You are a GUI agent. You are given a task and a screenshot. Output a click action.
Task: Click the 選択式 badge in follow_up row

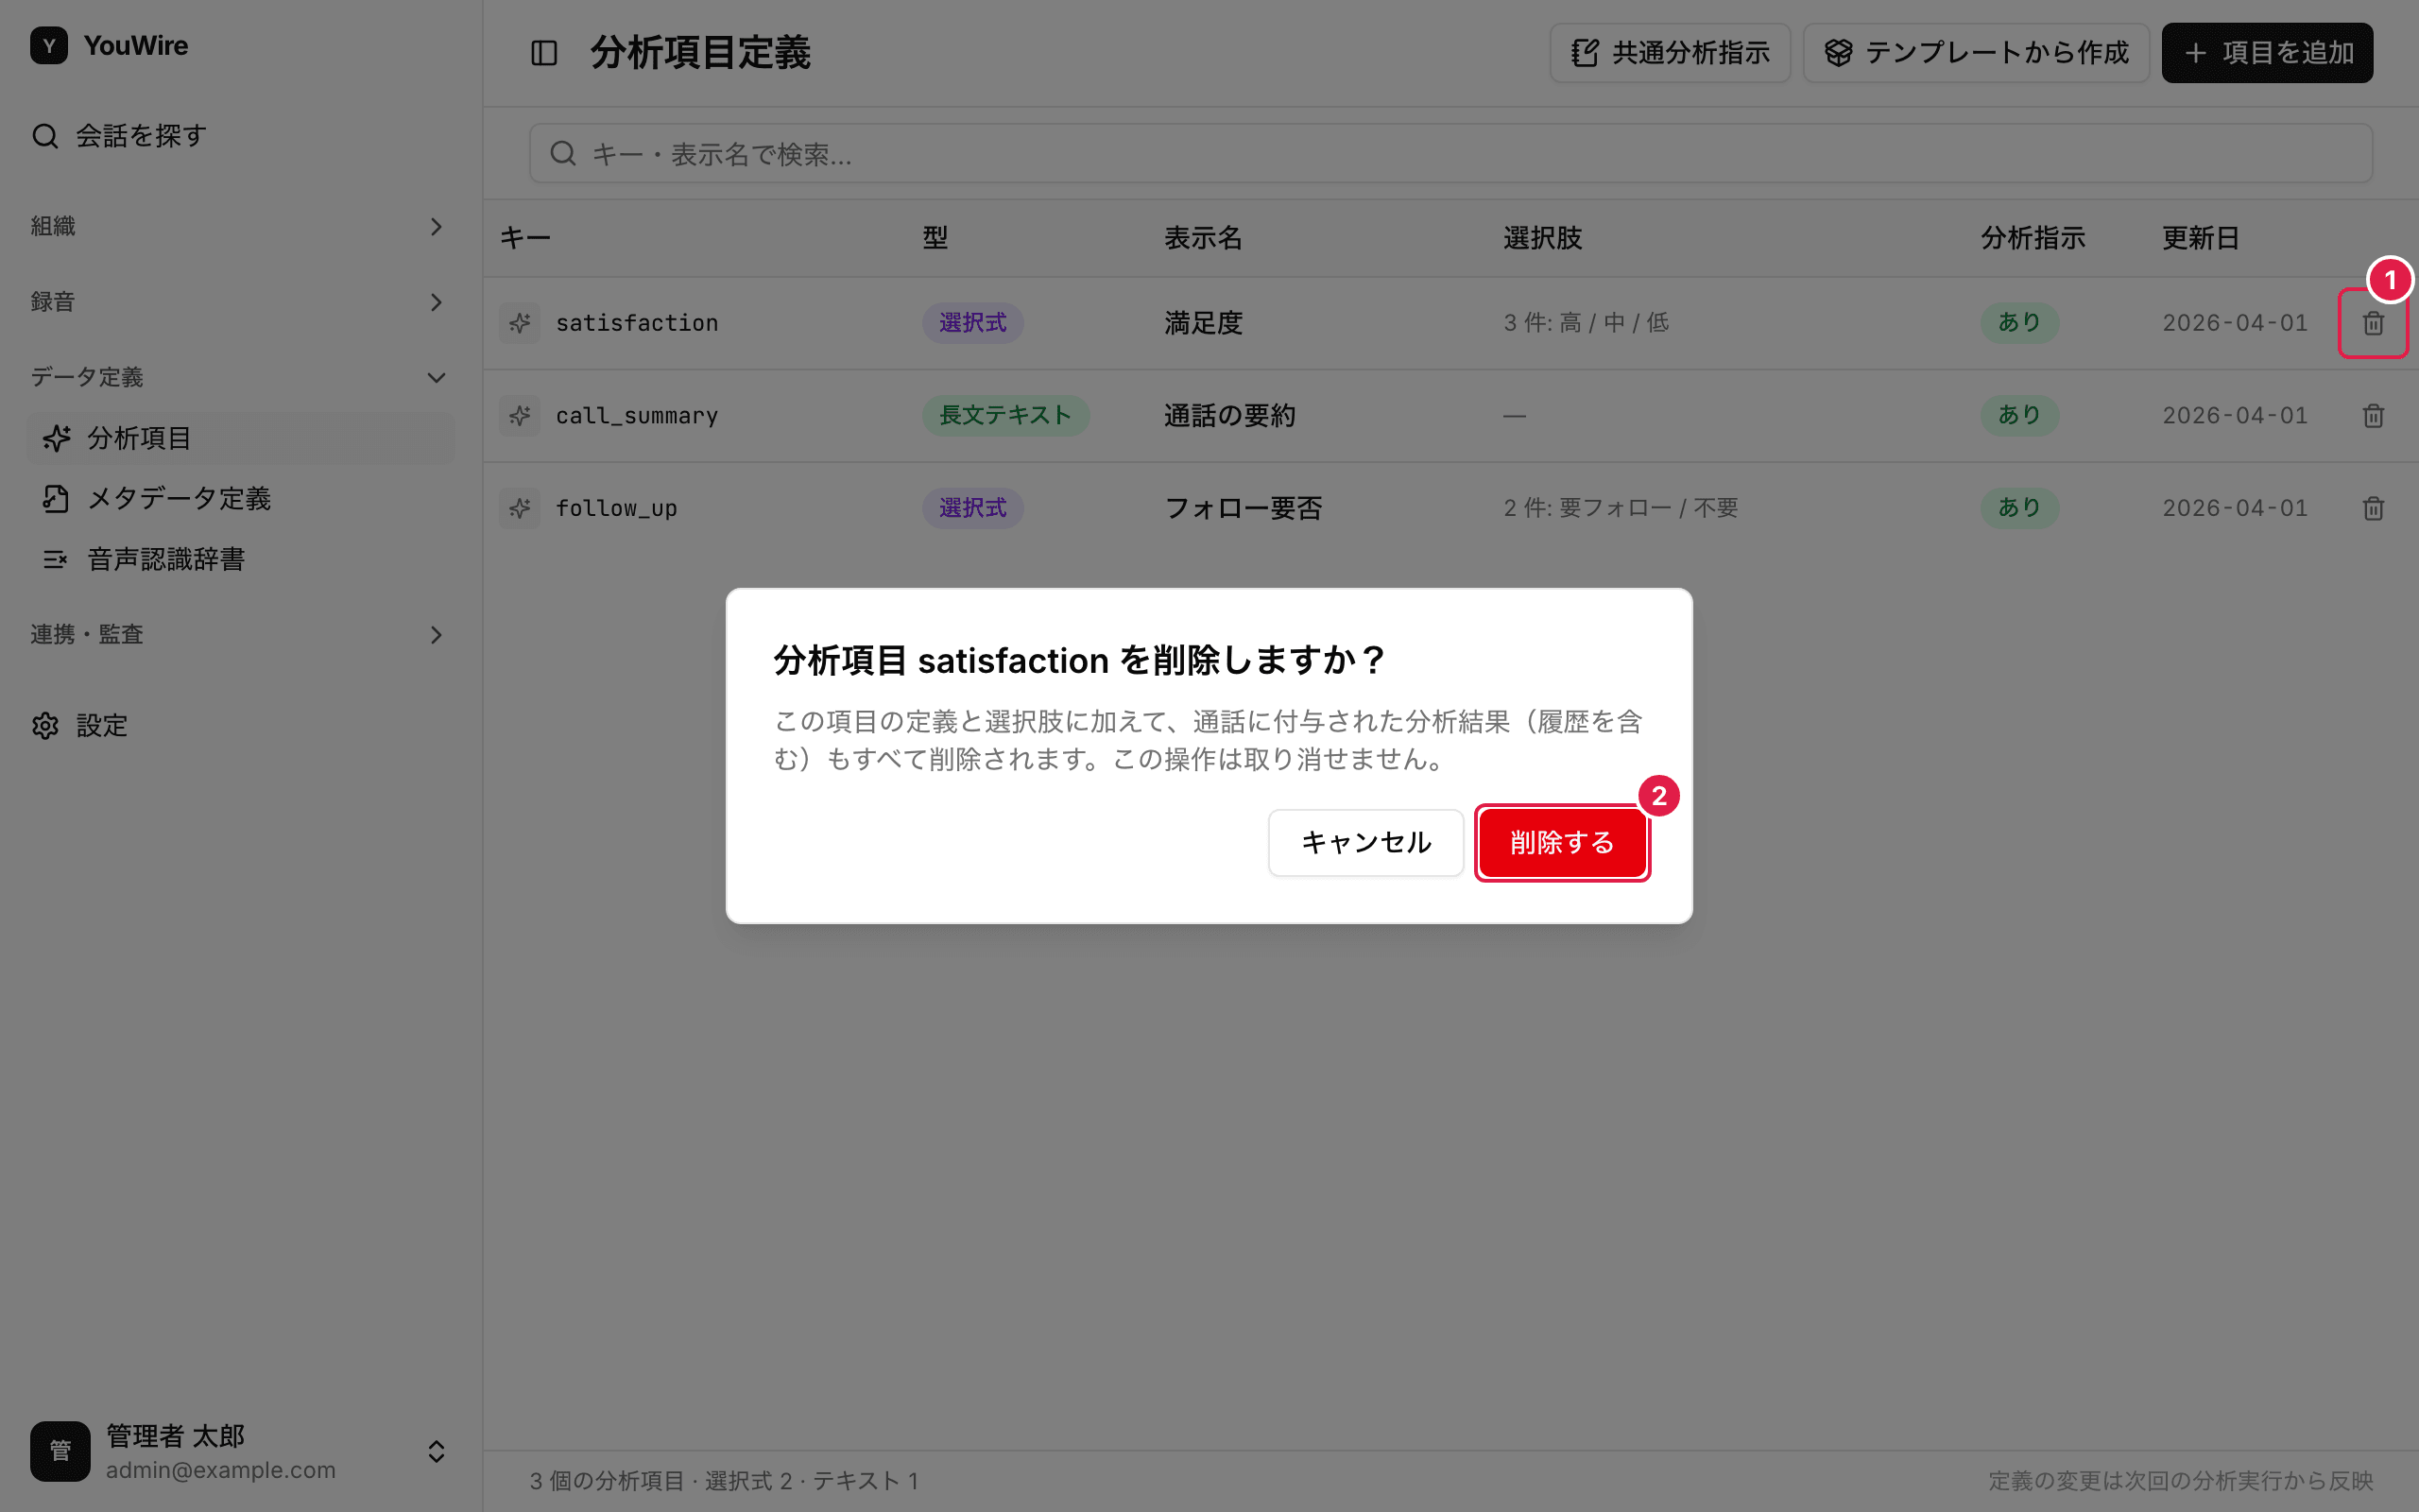972,508
